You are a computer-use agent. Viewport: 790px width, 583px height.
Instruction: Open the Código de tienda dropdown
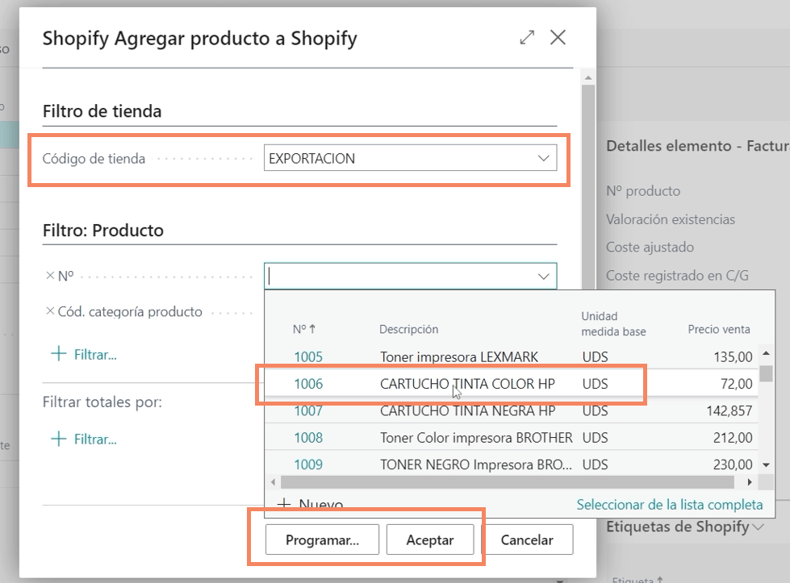(543, 159)
